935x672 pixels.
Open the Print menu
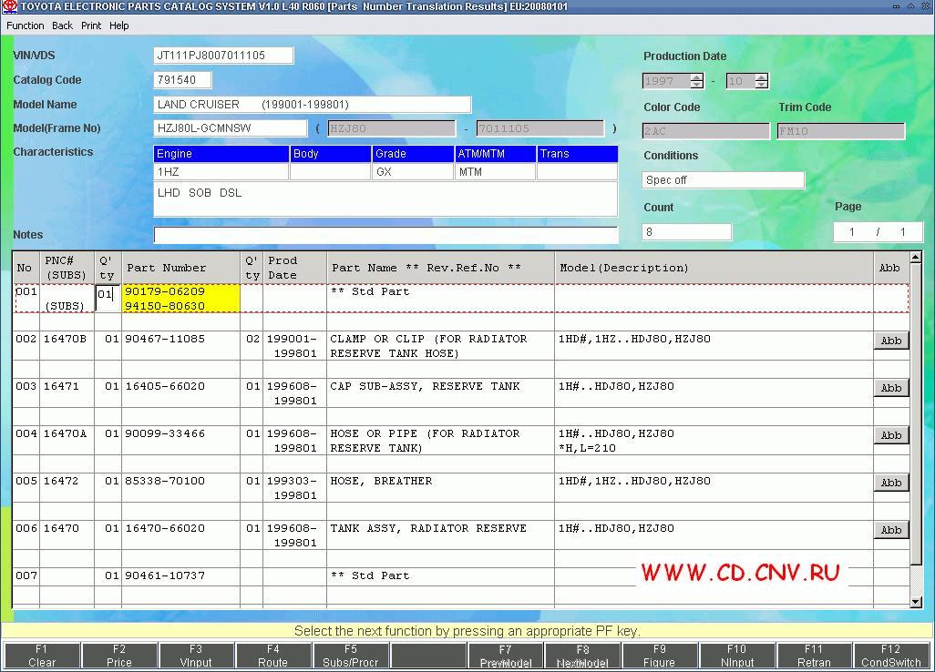pyautogui.click(x=91, y=25)
